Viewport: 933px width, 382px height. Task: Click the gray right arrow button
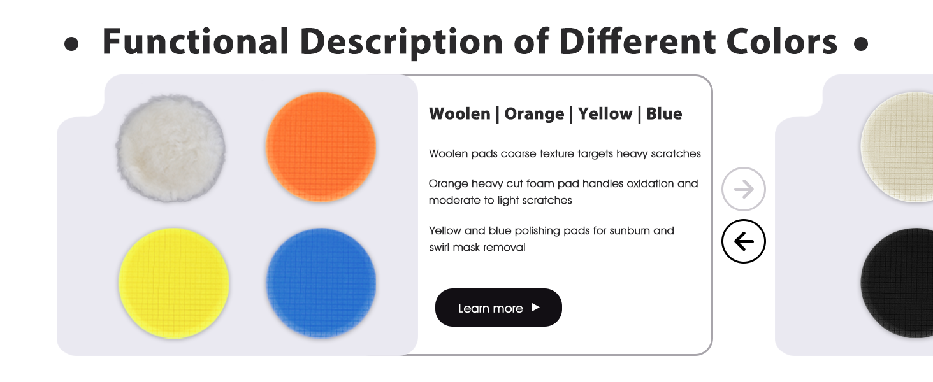(x=743, y=189)
